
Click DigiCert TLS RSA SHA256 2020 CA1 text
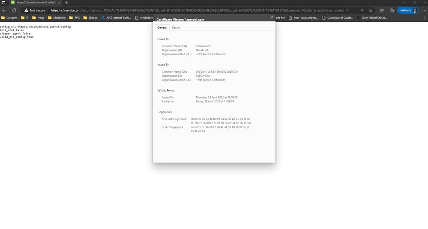[217, 72]
